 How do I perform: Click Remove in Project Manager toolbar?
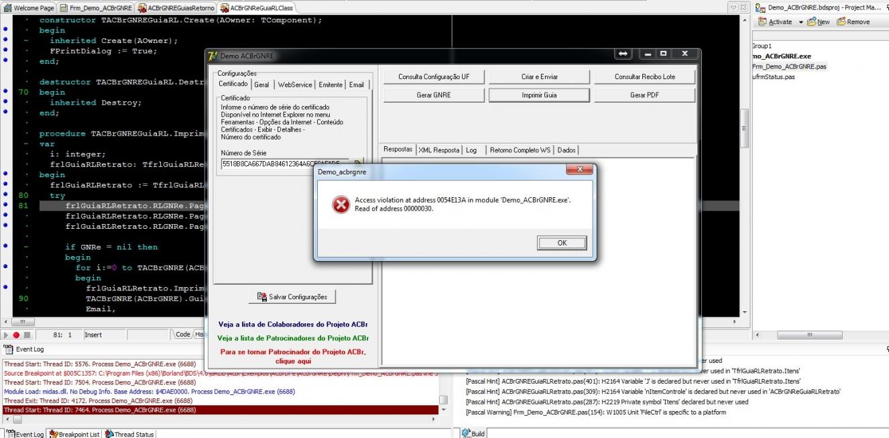[853, 22]
